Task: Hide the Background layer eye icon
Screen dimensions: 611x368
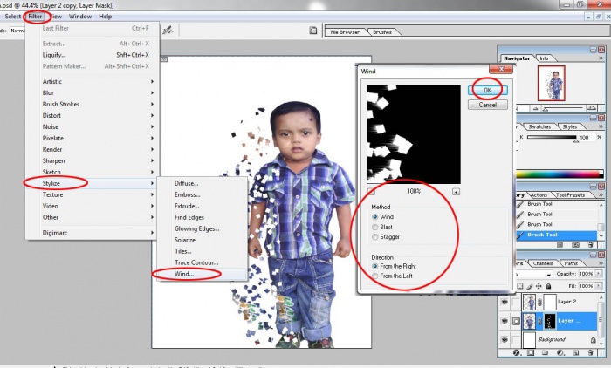Action: click(x=505, y=339)
